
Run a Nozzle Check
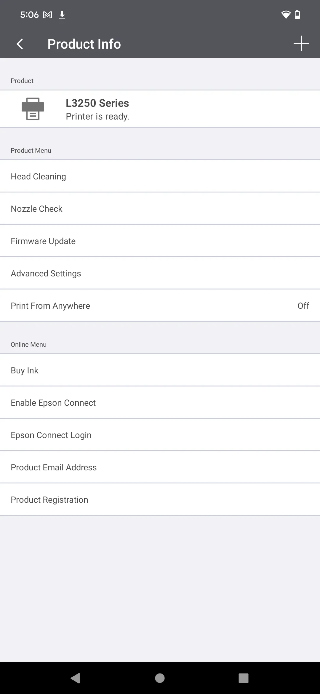(160, 208)
